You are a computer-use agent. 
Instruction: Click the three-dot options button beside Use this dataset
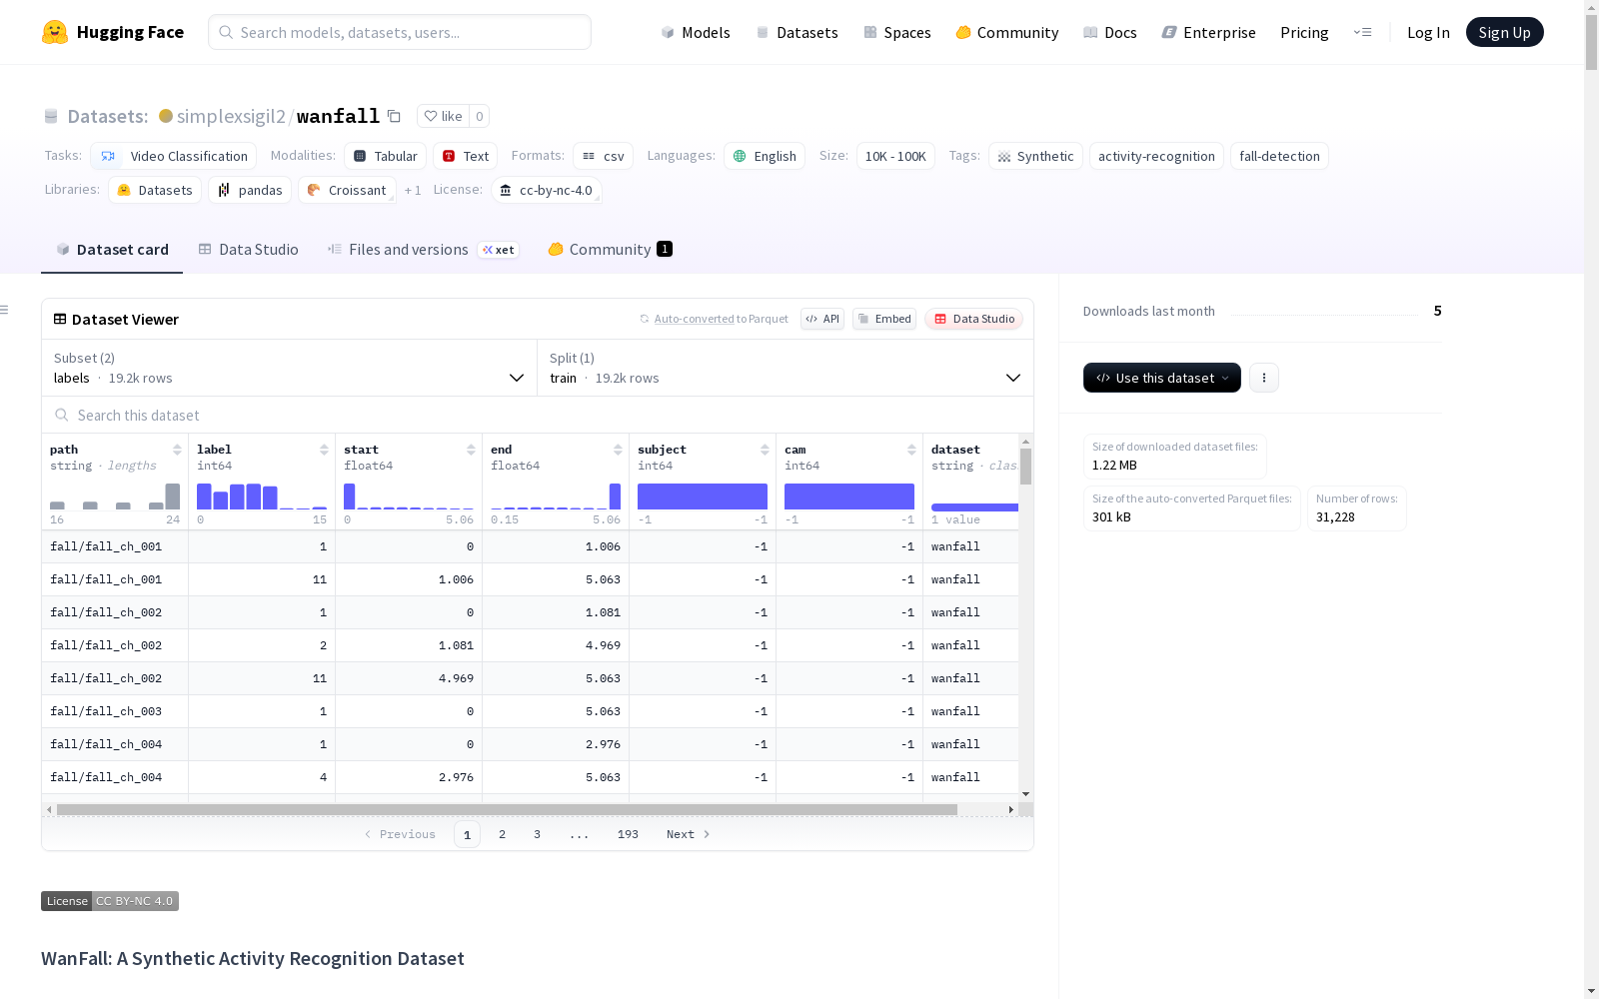[1264, 378]
